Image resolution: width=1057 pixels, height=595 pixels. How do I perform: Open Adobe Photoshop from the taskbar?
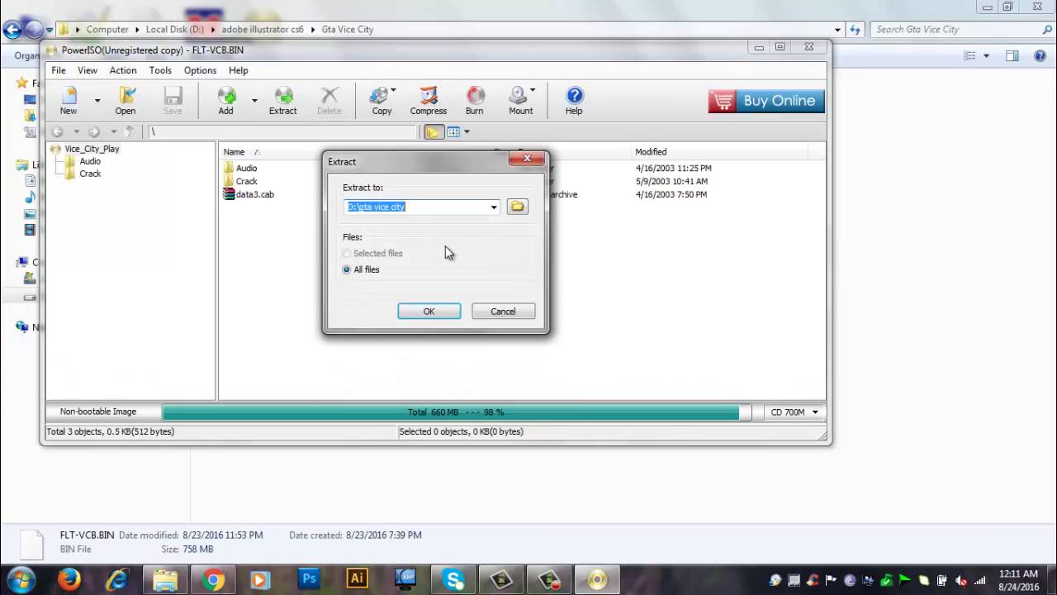(x=309, y=579)
